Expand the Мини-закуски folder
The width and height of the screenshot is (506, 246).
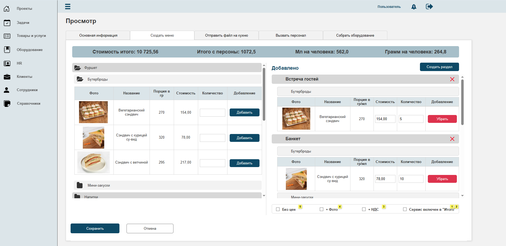(80, 185)
